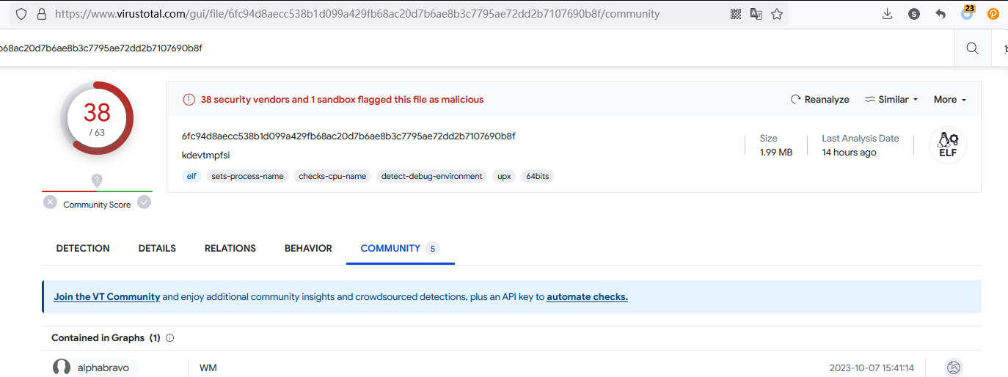Image resolution: width=1008 pixels, height=377 pixels.
Task: Open the graph icon beside the WM entry
Action: pos(953,367)
